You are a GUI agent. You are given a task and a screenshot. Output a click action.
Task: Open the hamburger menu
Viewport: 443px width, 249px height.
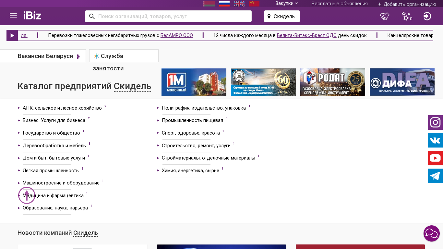(13, 16)
